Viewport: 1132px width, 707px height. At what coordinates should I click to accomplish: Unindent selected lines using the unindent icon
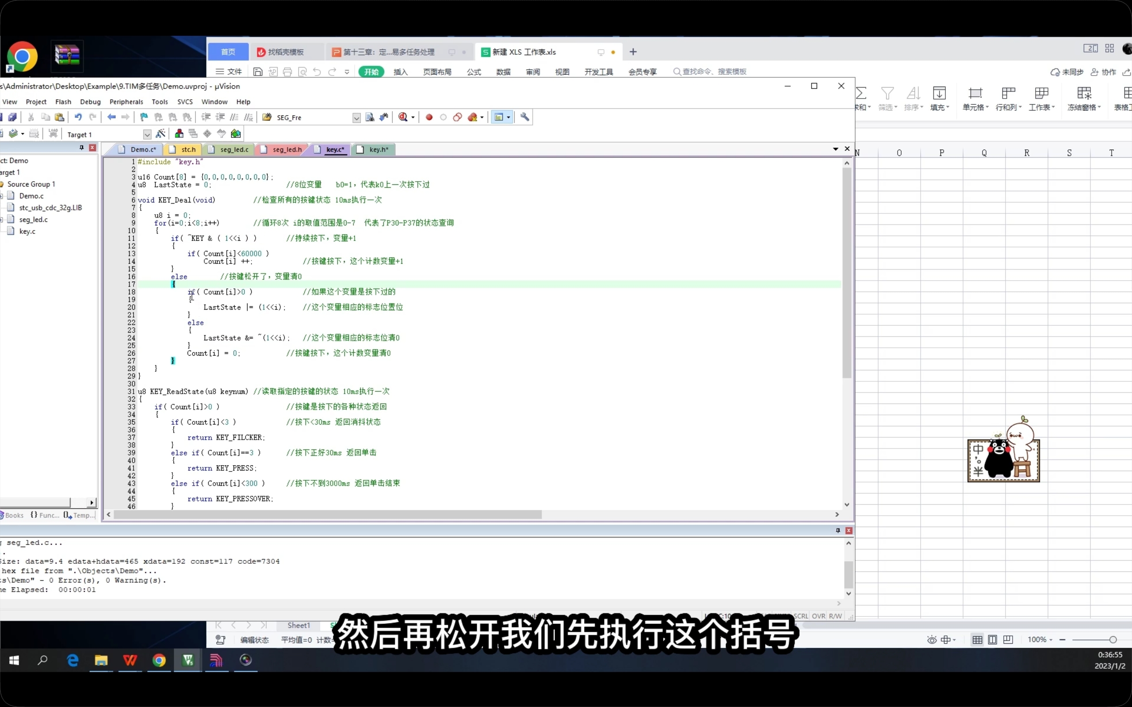pos(220,118)
